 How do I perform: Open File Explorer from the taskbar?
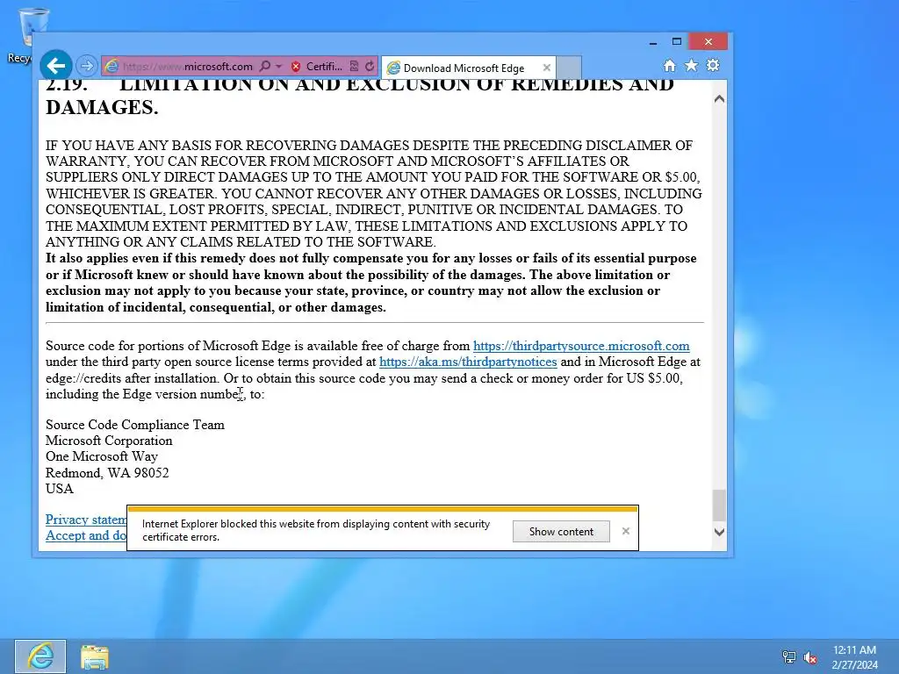click(x=95, y=656)
